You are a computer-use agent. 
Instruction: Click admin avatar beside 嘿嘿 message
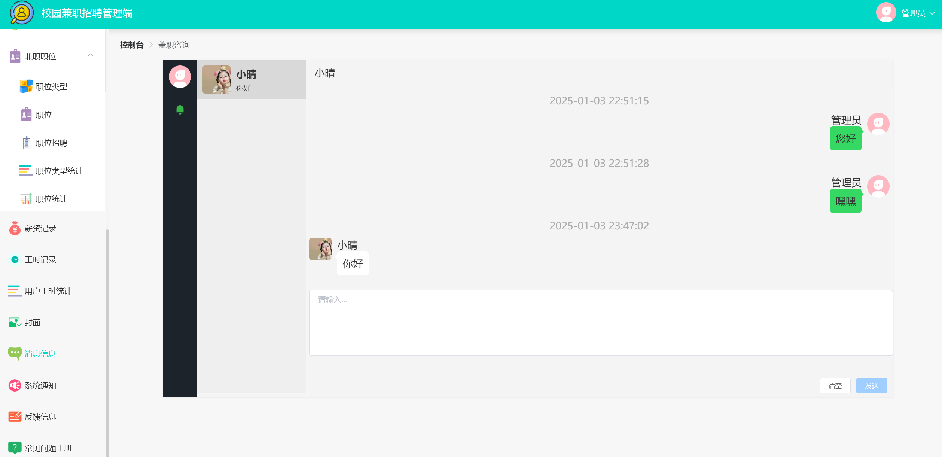pyautogui.click(x=878, y=186)
